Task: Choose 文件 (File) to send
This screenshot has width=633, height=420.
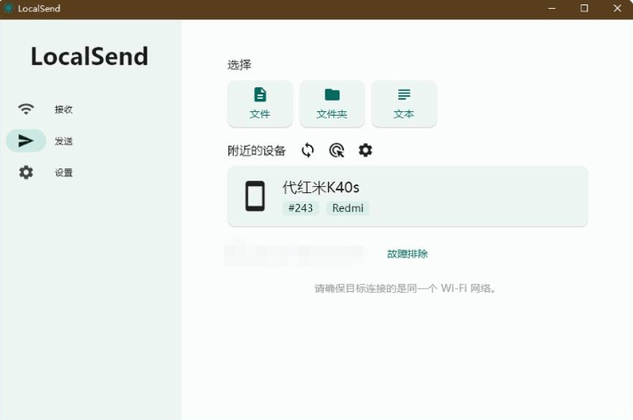Action: pyautogui.click(x=260, y=103)
